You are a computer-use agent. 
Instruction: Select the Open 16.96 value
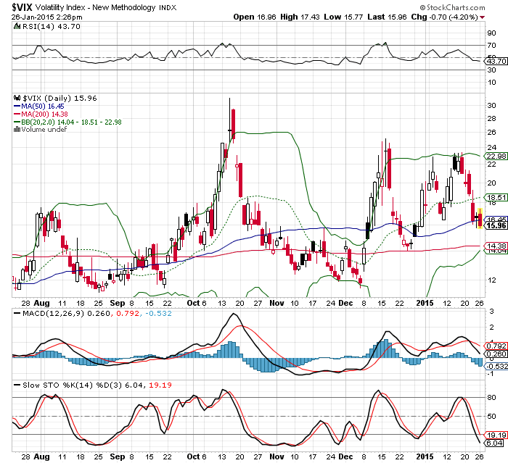coord(255,17)
